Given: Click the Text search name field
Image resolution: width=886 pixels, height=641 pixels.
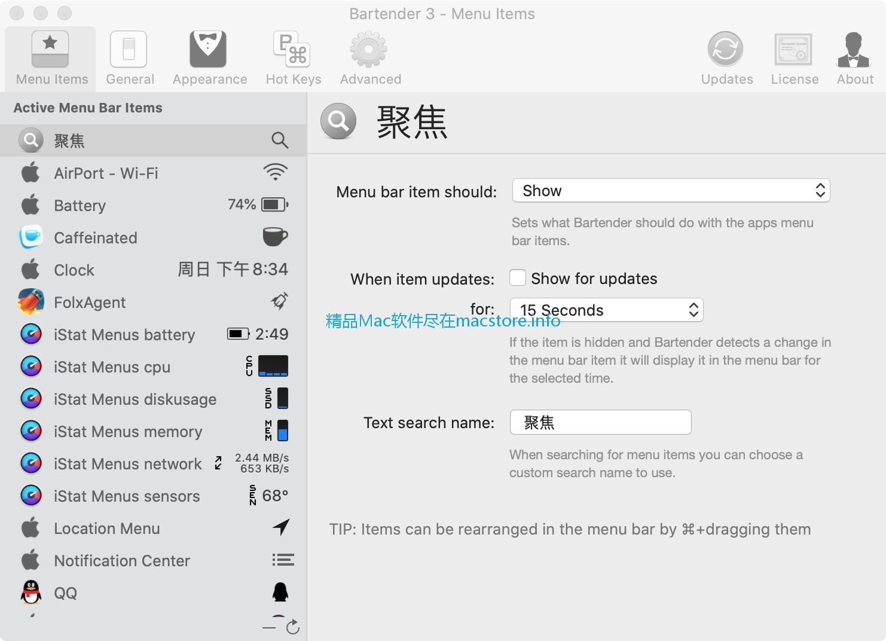Looking at the screenshot, I should [600, 422].
